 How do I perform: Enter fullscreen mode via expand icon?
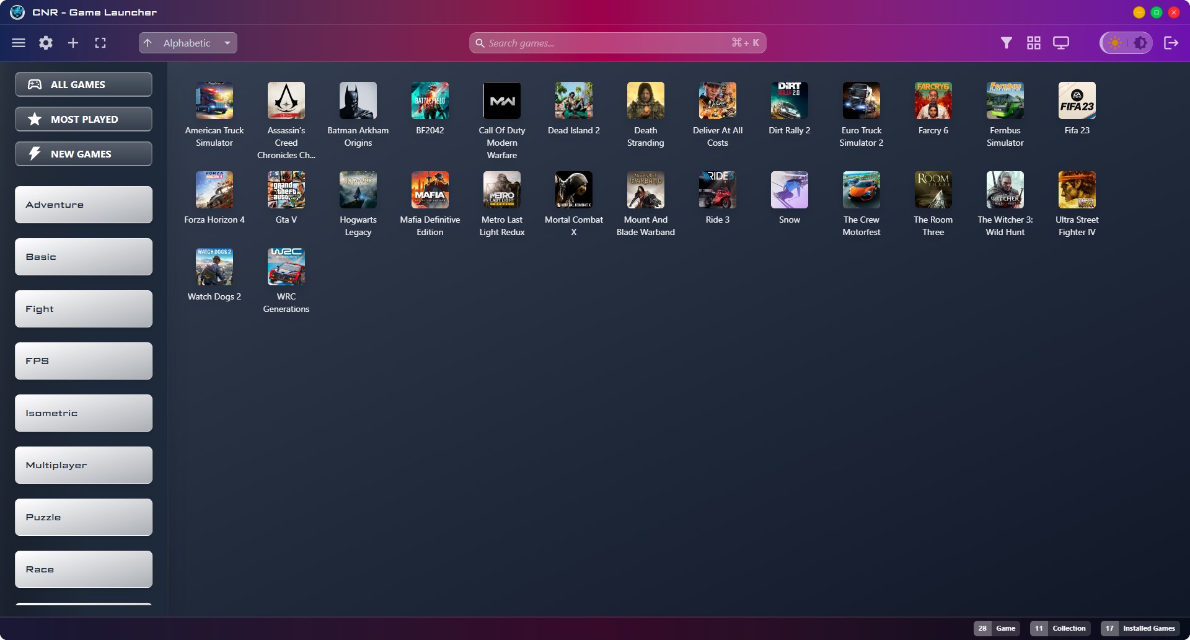[x=100, y=43]
